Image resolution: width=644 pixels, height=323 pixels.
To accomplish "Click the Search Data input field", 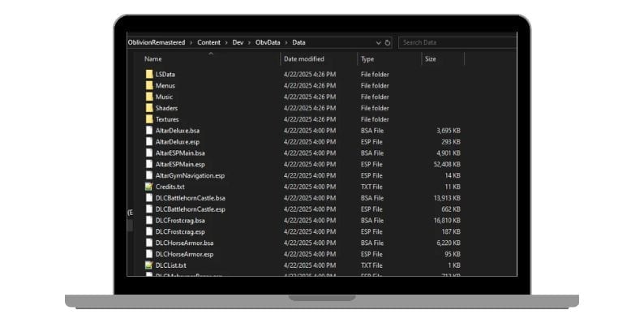I will click(457, 42).
